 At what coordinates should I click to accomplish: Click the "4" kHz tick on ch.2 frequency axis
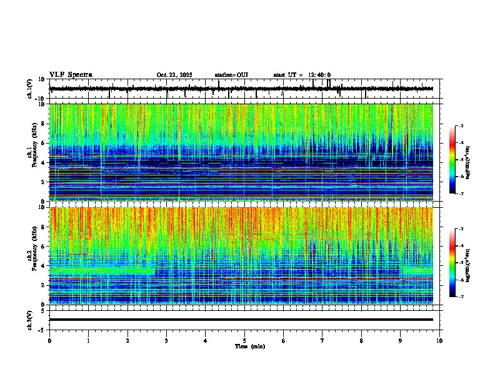pos(44,266)
